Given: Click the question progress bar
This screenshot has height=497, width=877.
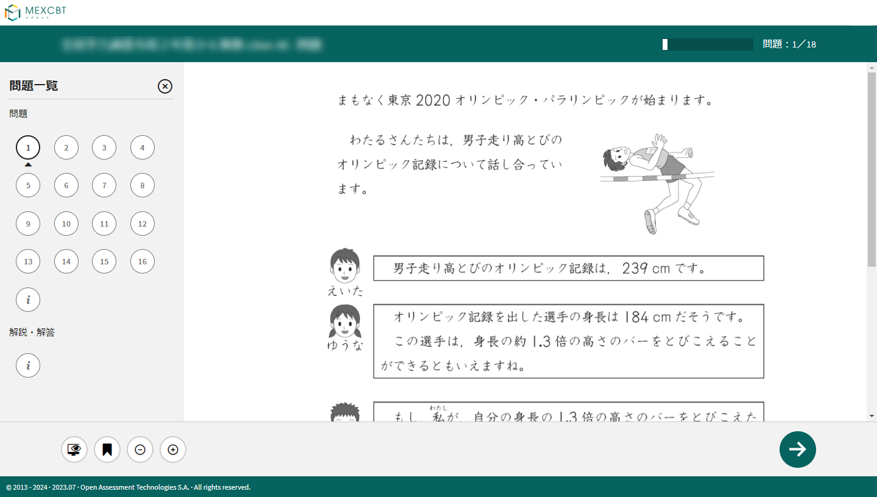Looking at the screenshot, I should click(708, 44).
